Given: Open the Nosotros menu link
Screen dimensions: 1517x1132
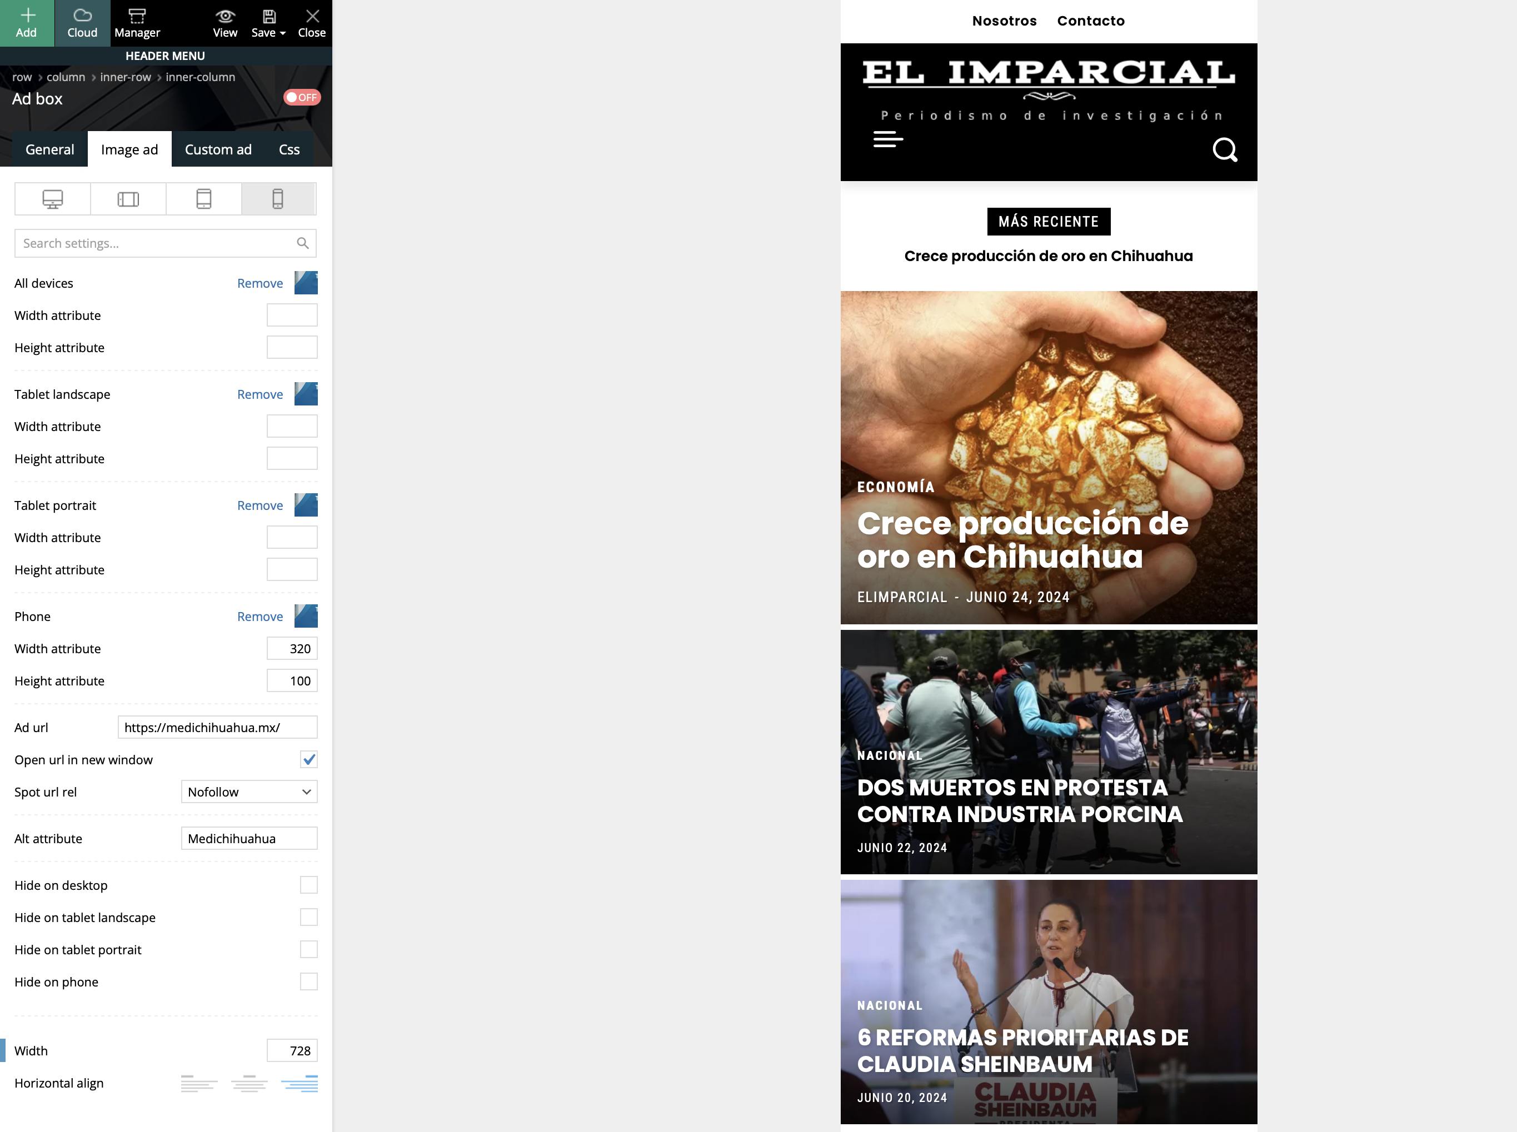Looking at the screenshot, I should pyautogui.click(x=1004, y=21).
